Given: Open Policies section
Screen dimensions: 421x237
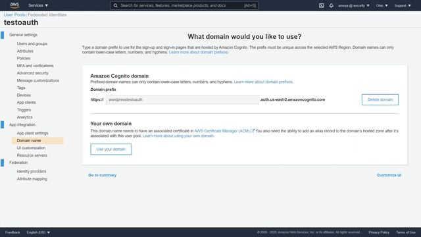Looking at the screenshot, I should click(24, 59).
